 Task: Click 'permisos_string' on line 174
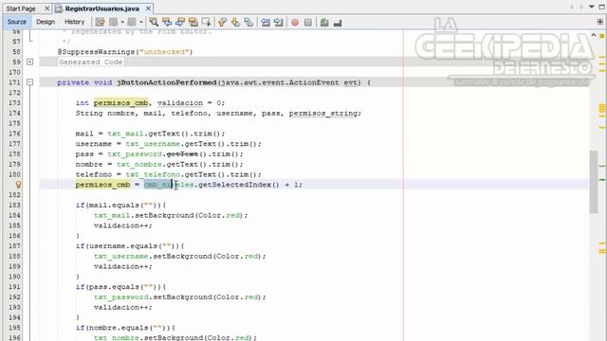click(323, 114)
